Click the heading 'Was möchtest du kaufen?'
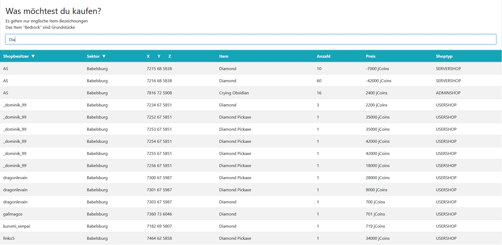502x245 pixels. (53, 11)
